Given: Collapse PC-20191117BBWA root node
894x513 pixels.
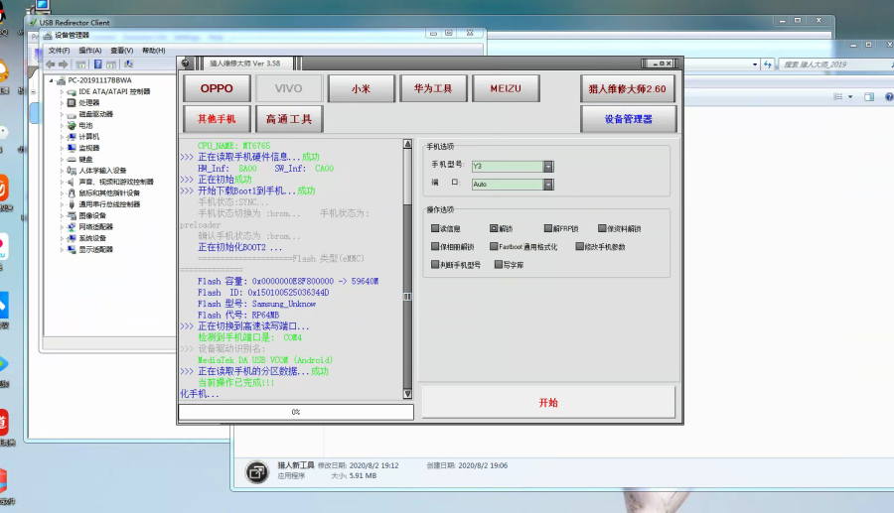Looking at the screenshot, I should [x=52, y=80].
